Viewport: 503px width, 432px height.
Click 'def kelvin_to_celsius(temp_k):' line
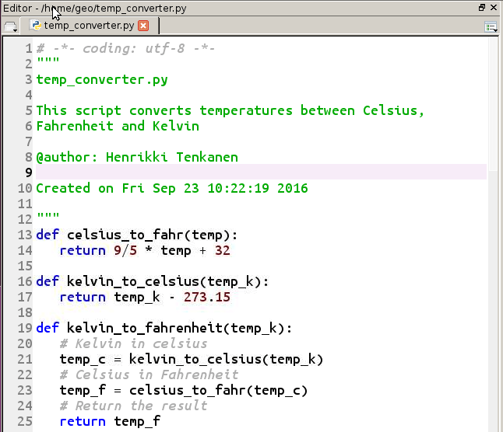point(153,281)
